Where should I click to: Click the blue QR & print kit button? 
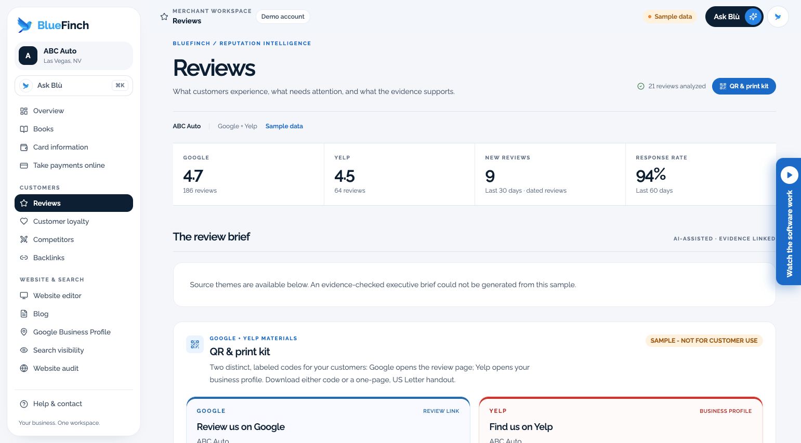(744, 86)
